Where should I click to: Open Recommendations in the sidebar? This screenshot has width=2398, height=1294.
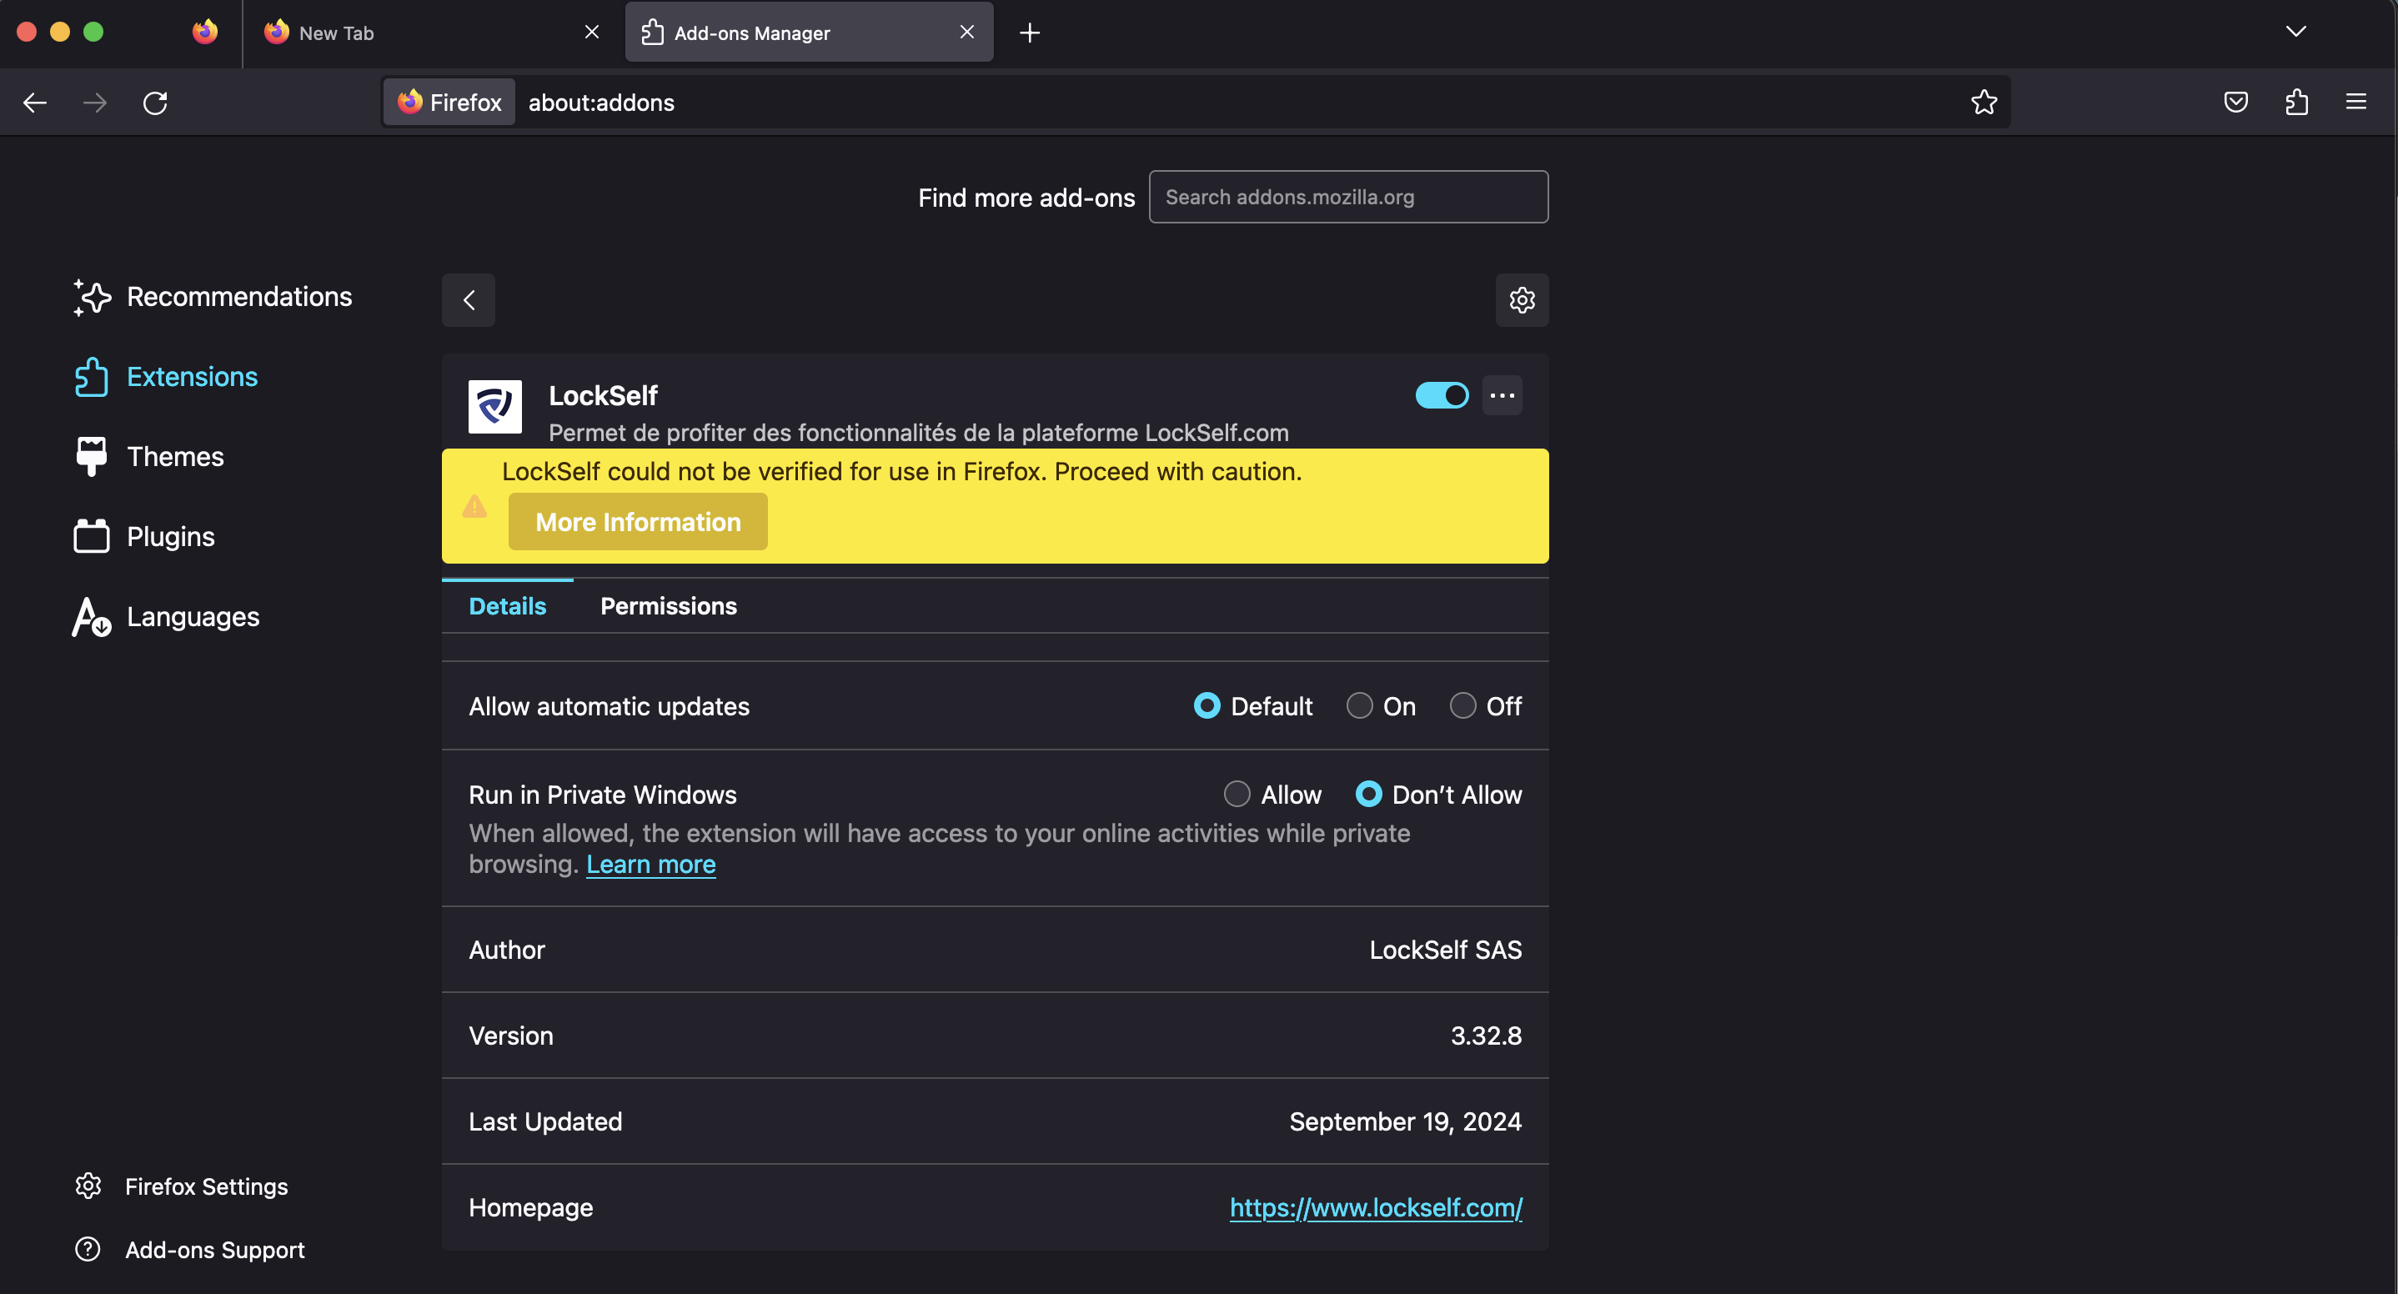(x=213, y=297)
